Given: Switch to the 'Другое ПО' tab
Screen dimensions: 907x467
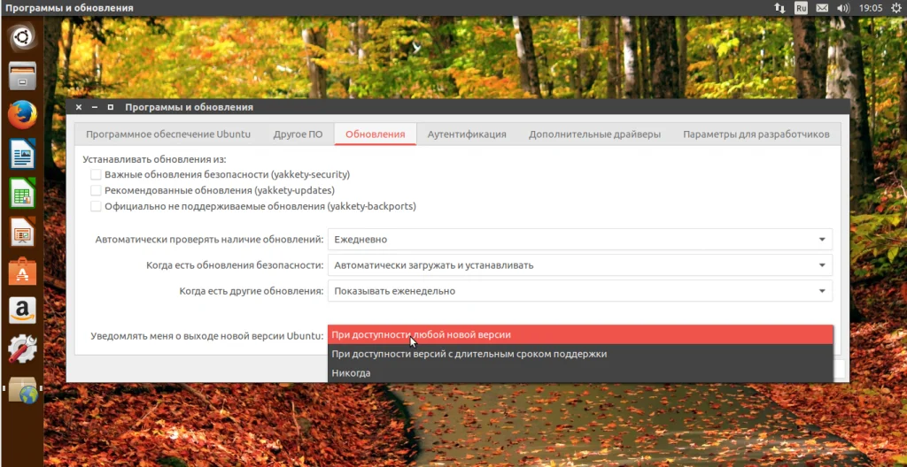Looking at the screenshot, I should pos(298,134).
